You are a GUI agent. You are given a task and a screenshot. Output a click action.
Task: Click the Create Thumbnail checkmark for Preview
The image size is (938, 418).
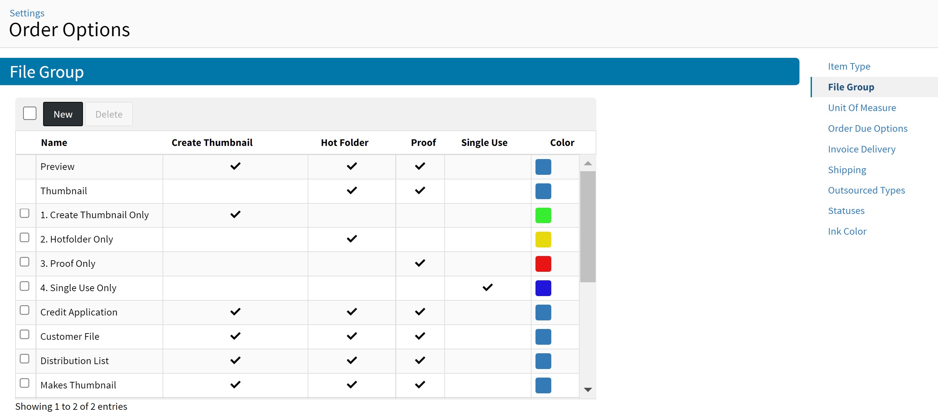(235, 166)
